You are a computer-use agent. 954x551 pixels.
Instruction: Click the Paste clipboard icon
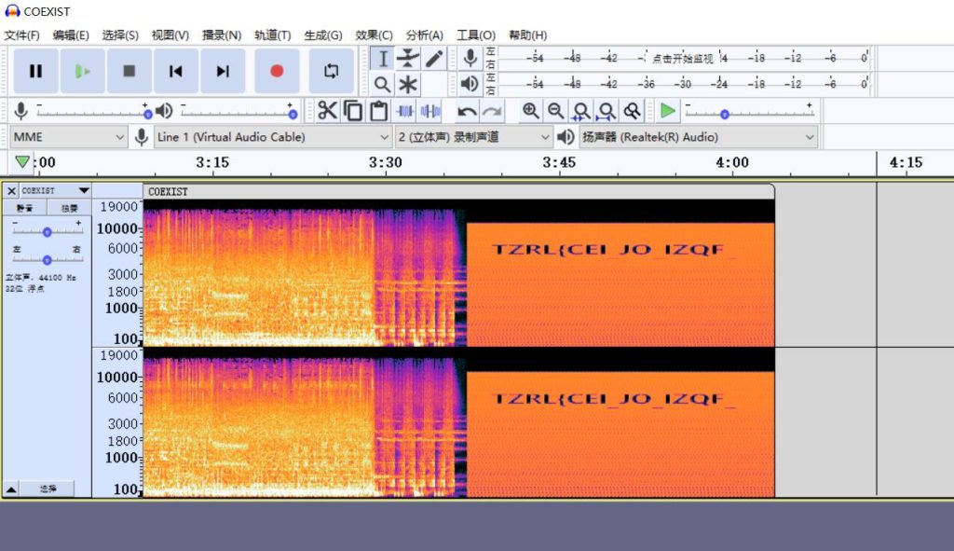[378, 111]
